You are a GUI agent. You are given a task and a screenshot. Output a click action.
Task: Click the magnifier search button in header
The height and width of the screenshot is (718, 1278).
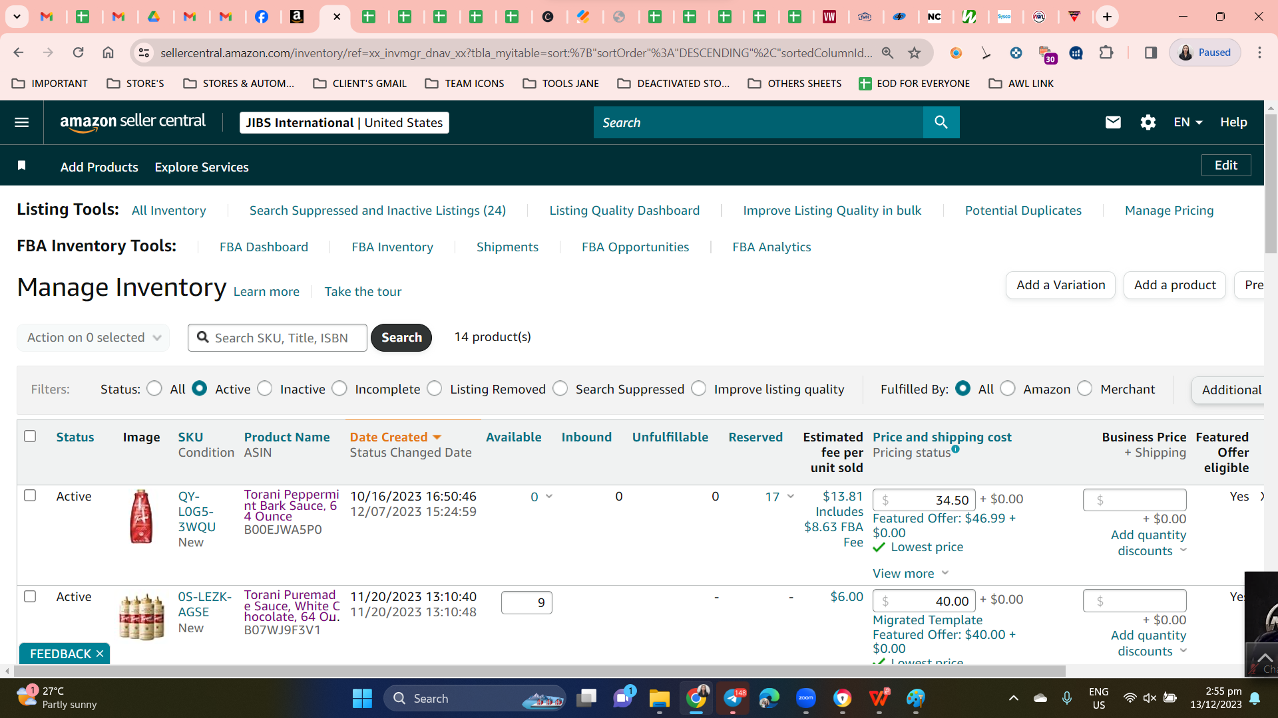[941, 122]
